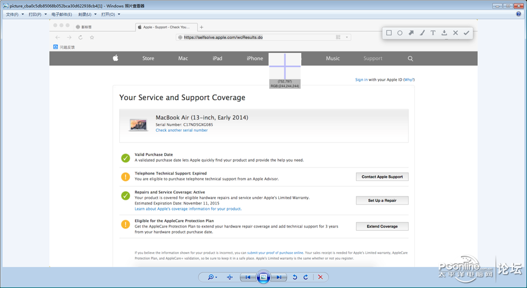Image resolution: width=527 pixels, height=288 pixels.
Task: Open the 打开(O) menu
Action: [111, 14]
